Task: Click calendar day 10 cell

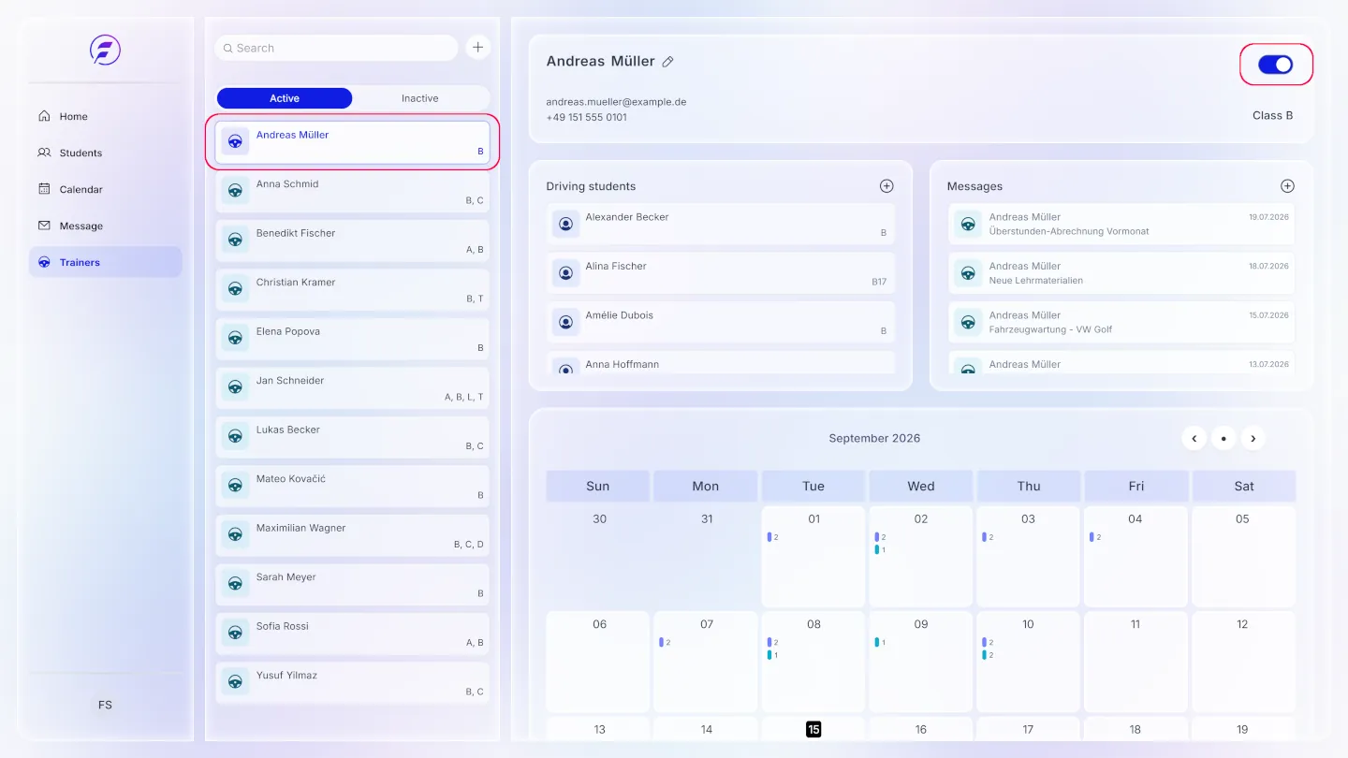Action: [x=1029, y=662]
